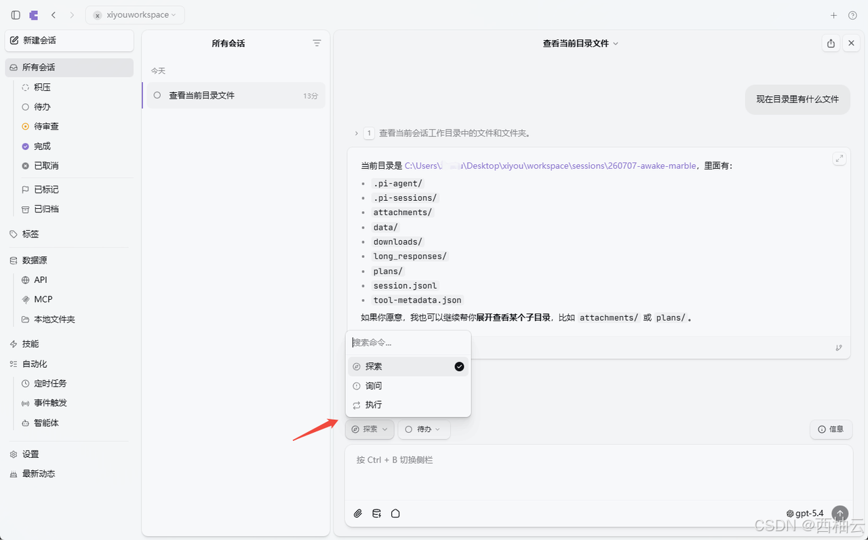This screenshot has height=540, width=868.
Task: Select 执行 mode in the popup
Action: pyautogui.click(x=408, y=405)
